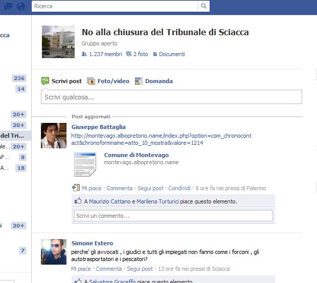
Task: Open Simone Estero's profile picture
Action: pyautogui.click(x=54, y=252)
